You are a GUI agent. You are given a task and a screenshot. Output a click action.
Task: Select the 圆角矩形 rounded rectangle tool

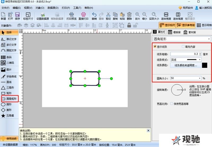click(10, 99)
